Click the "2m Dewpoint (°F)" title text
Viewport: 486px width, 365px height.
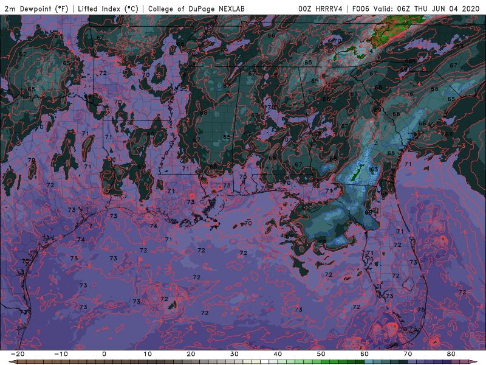point(36,9)
